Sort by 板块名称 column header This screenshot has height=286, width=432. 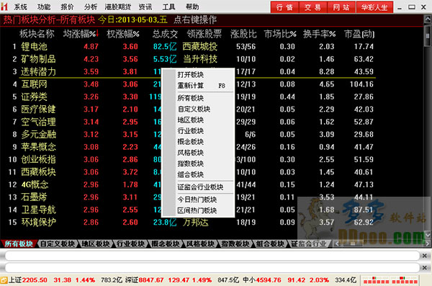click(x=37, y=34)
